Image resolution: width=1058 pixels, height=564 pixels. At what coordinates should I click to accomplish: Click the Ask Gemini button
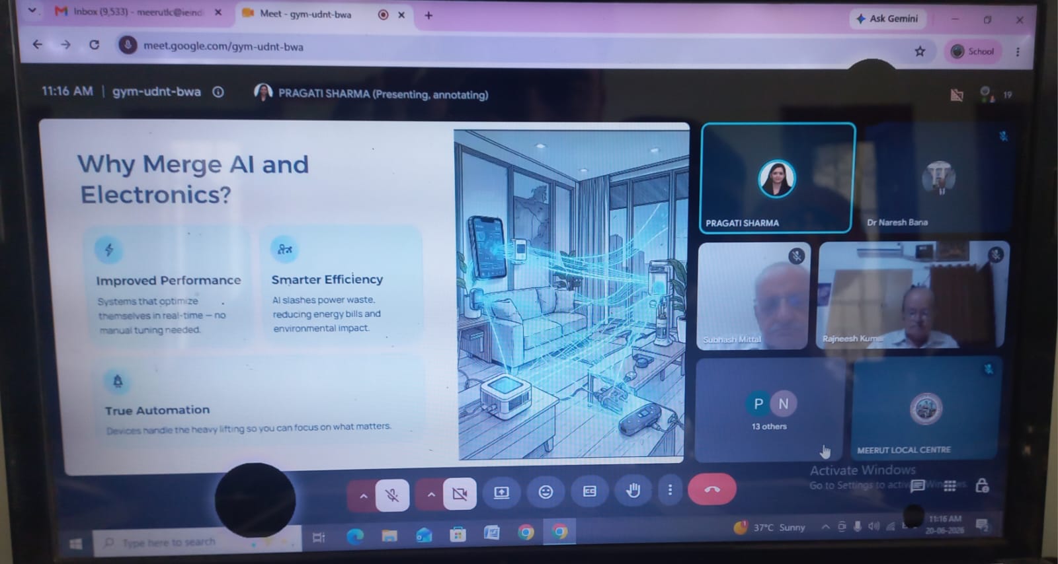887,18
